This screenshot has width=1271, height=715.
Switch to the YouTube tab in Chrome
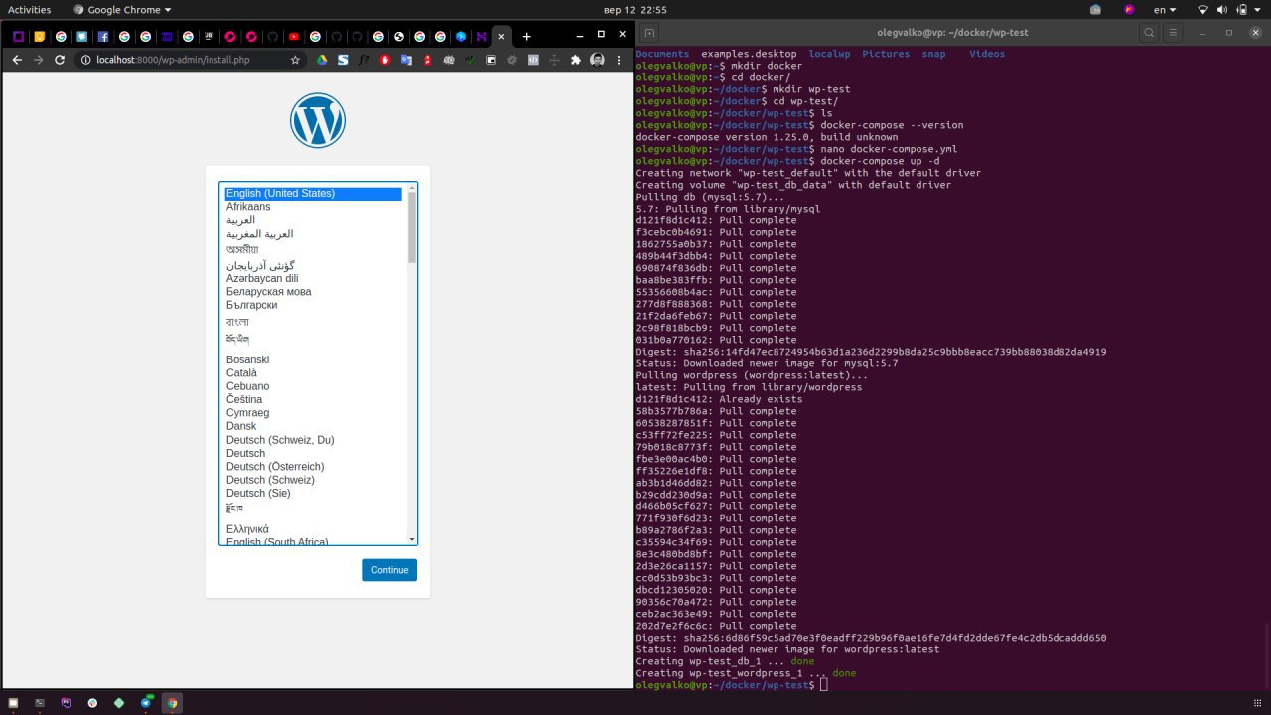(x=294, y=37)
